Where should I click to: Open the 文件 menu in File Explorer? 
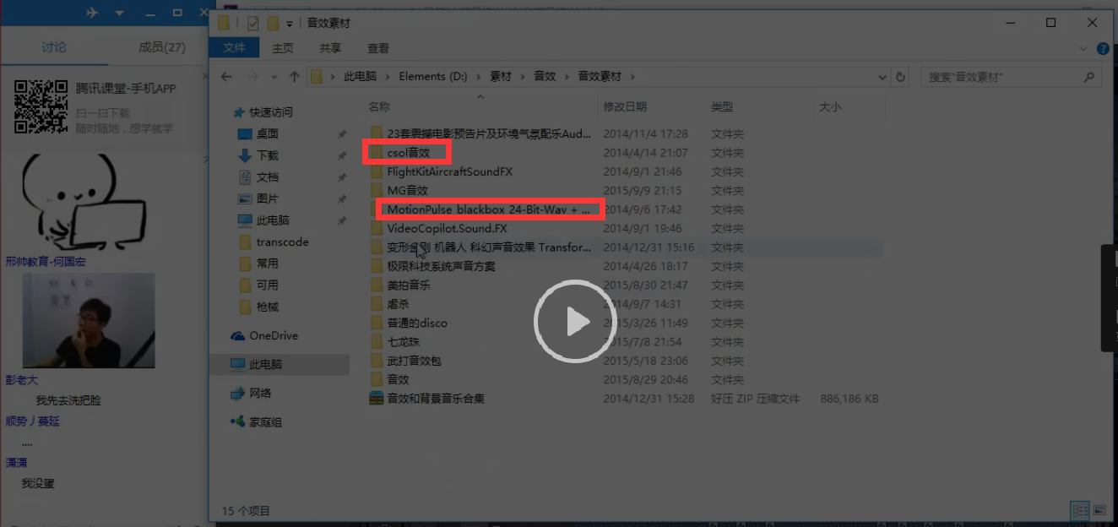[234, 48]
